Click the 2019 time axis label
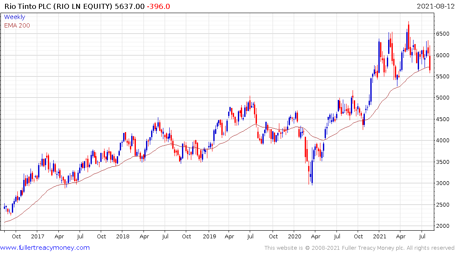This screenshot has height=254, width=455. 209,237
